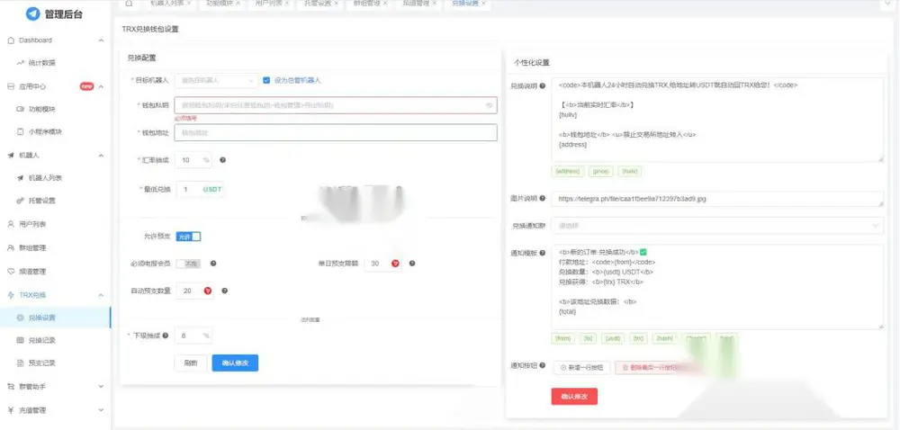The height and width of the screenshot is (430, 900).
Task: Click the help icon next to 单日预支限额
Action: point(412,264)
